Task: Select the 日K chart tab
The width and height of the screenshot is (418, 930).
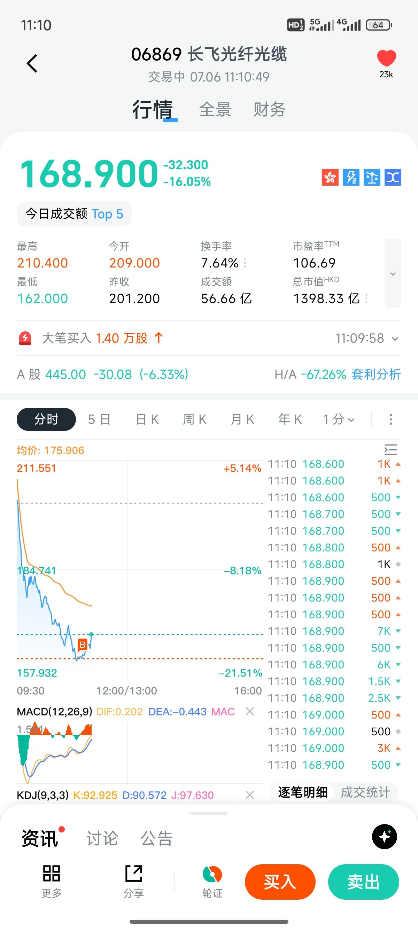Action: tap(147, 419)
